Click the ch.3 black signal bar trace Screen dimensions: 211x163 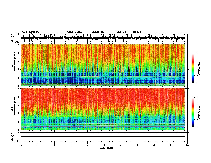click(x=103, y=136)
